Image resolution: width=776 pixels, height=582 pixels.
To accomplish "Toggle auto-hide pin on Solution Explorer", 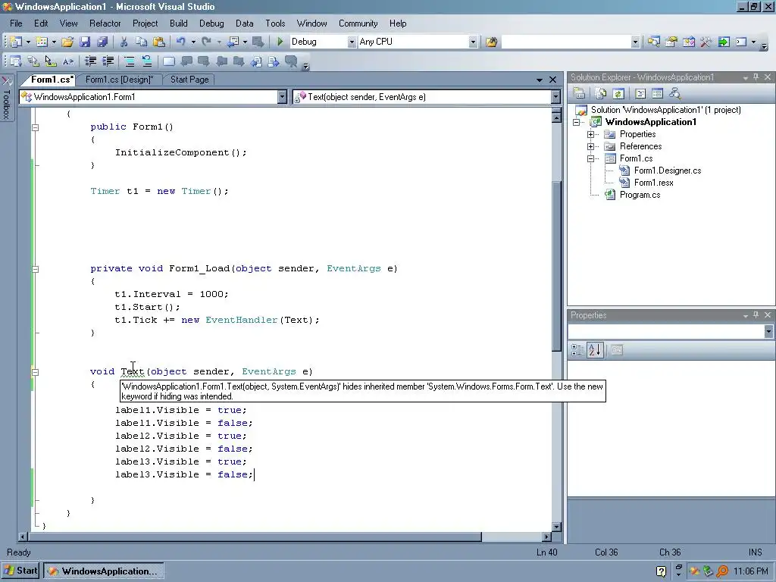I will click(x=756, y=77).
